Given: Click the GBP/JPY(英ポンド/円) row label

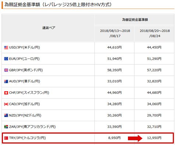Looking at the screenshot, I should 26,70.
